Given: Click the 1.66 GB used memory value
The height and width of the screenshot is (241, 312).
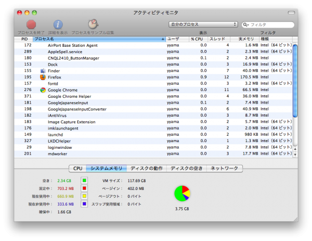Looking at the screenshot, I should click(64, 212).
